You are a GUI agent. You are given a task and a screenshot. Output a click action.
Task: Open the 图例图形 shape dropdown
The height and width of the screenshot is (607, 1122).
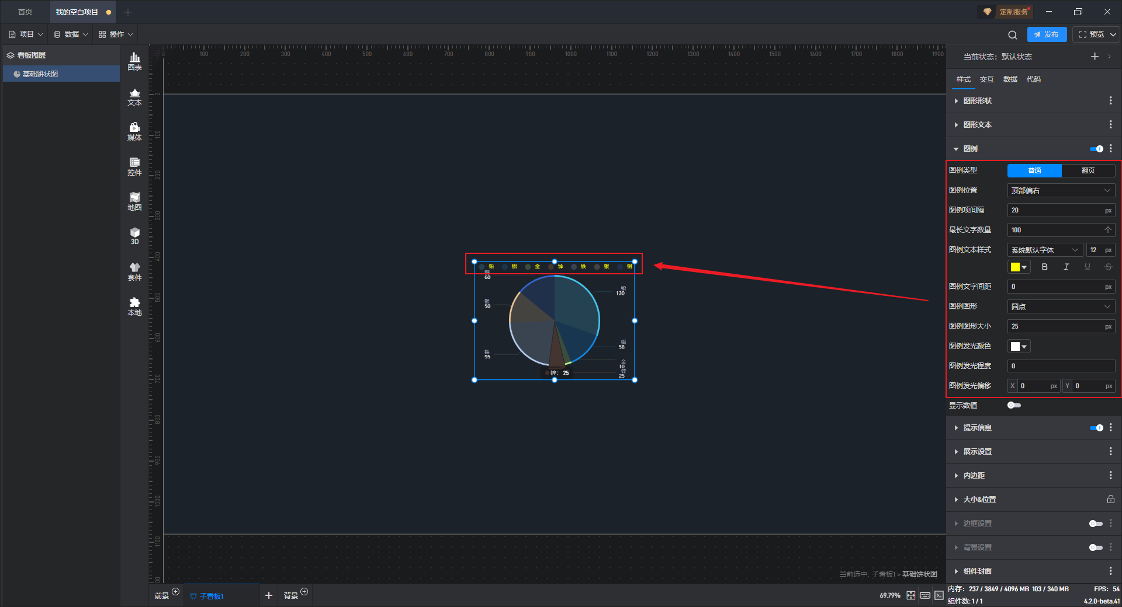point(1061,306)
